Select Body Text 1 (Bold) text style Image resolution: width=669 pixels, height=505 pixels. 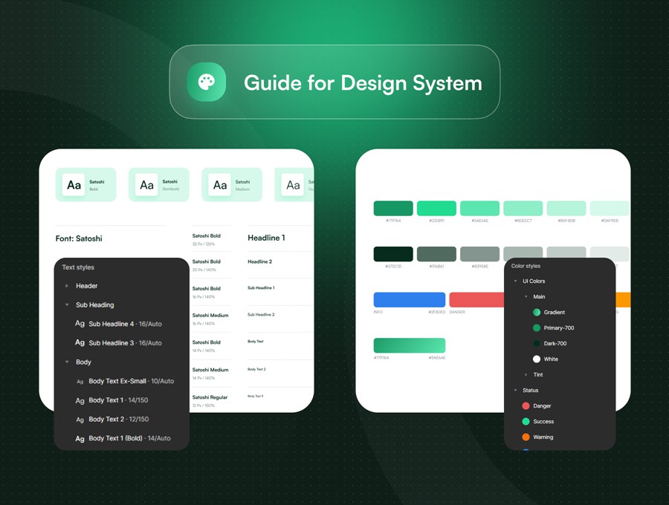pyautogui.click(x=129, y=439)
